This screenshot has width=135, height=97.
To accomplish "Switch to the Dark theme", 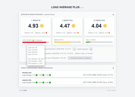I will pyautogui.click(x=21, y=90).
